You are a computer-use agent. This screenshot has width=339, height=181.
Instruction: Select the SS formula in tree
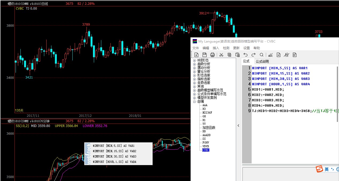204,139
